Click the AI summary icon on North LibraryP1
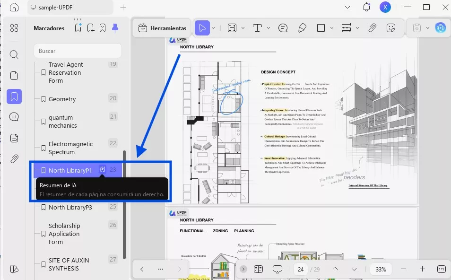Screen dimensions: 451x280 (103, 170)
